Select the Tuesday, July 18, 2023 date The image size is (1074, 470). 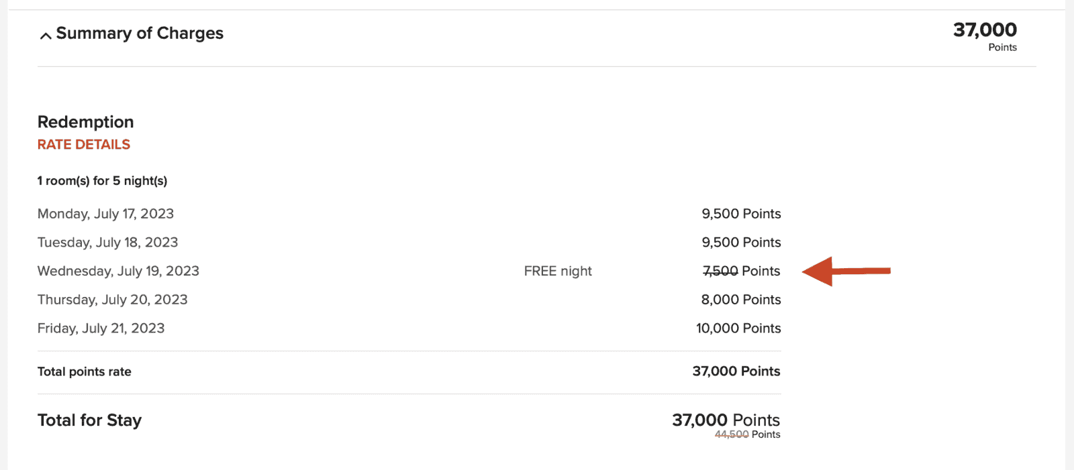(x=107, y=243)
